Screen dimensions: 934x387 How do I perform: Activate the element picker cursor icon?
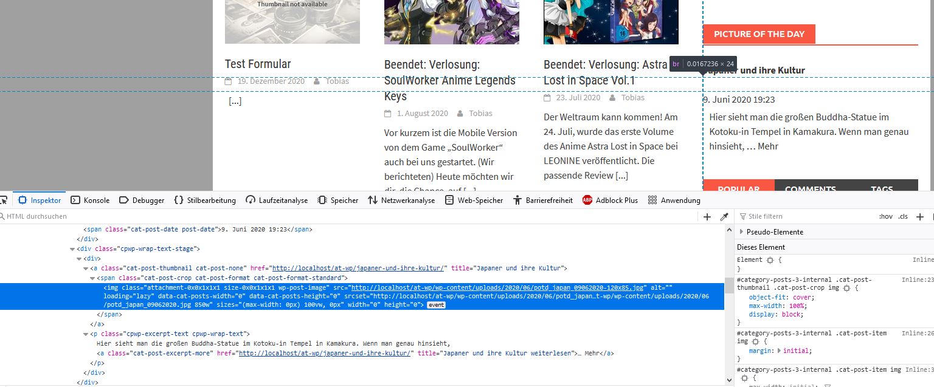(3, 200)
